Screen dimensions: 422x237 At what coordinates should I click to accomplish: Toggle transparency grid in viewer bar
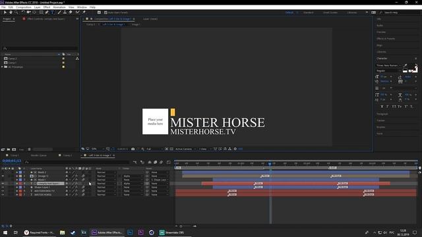coord(171,149)
